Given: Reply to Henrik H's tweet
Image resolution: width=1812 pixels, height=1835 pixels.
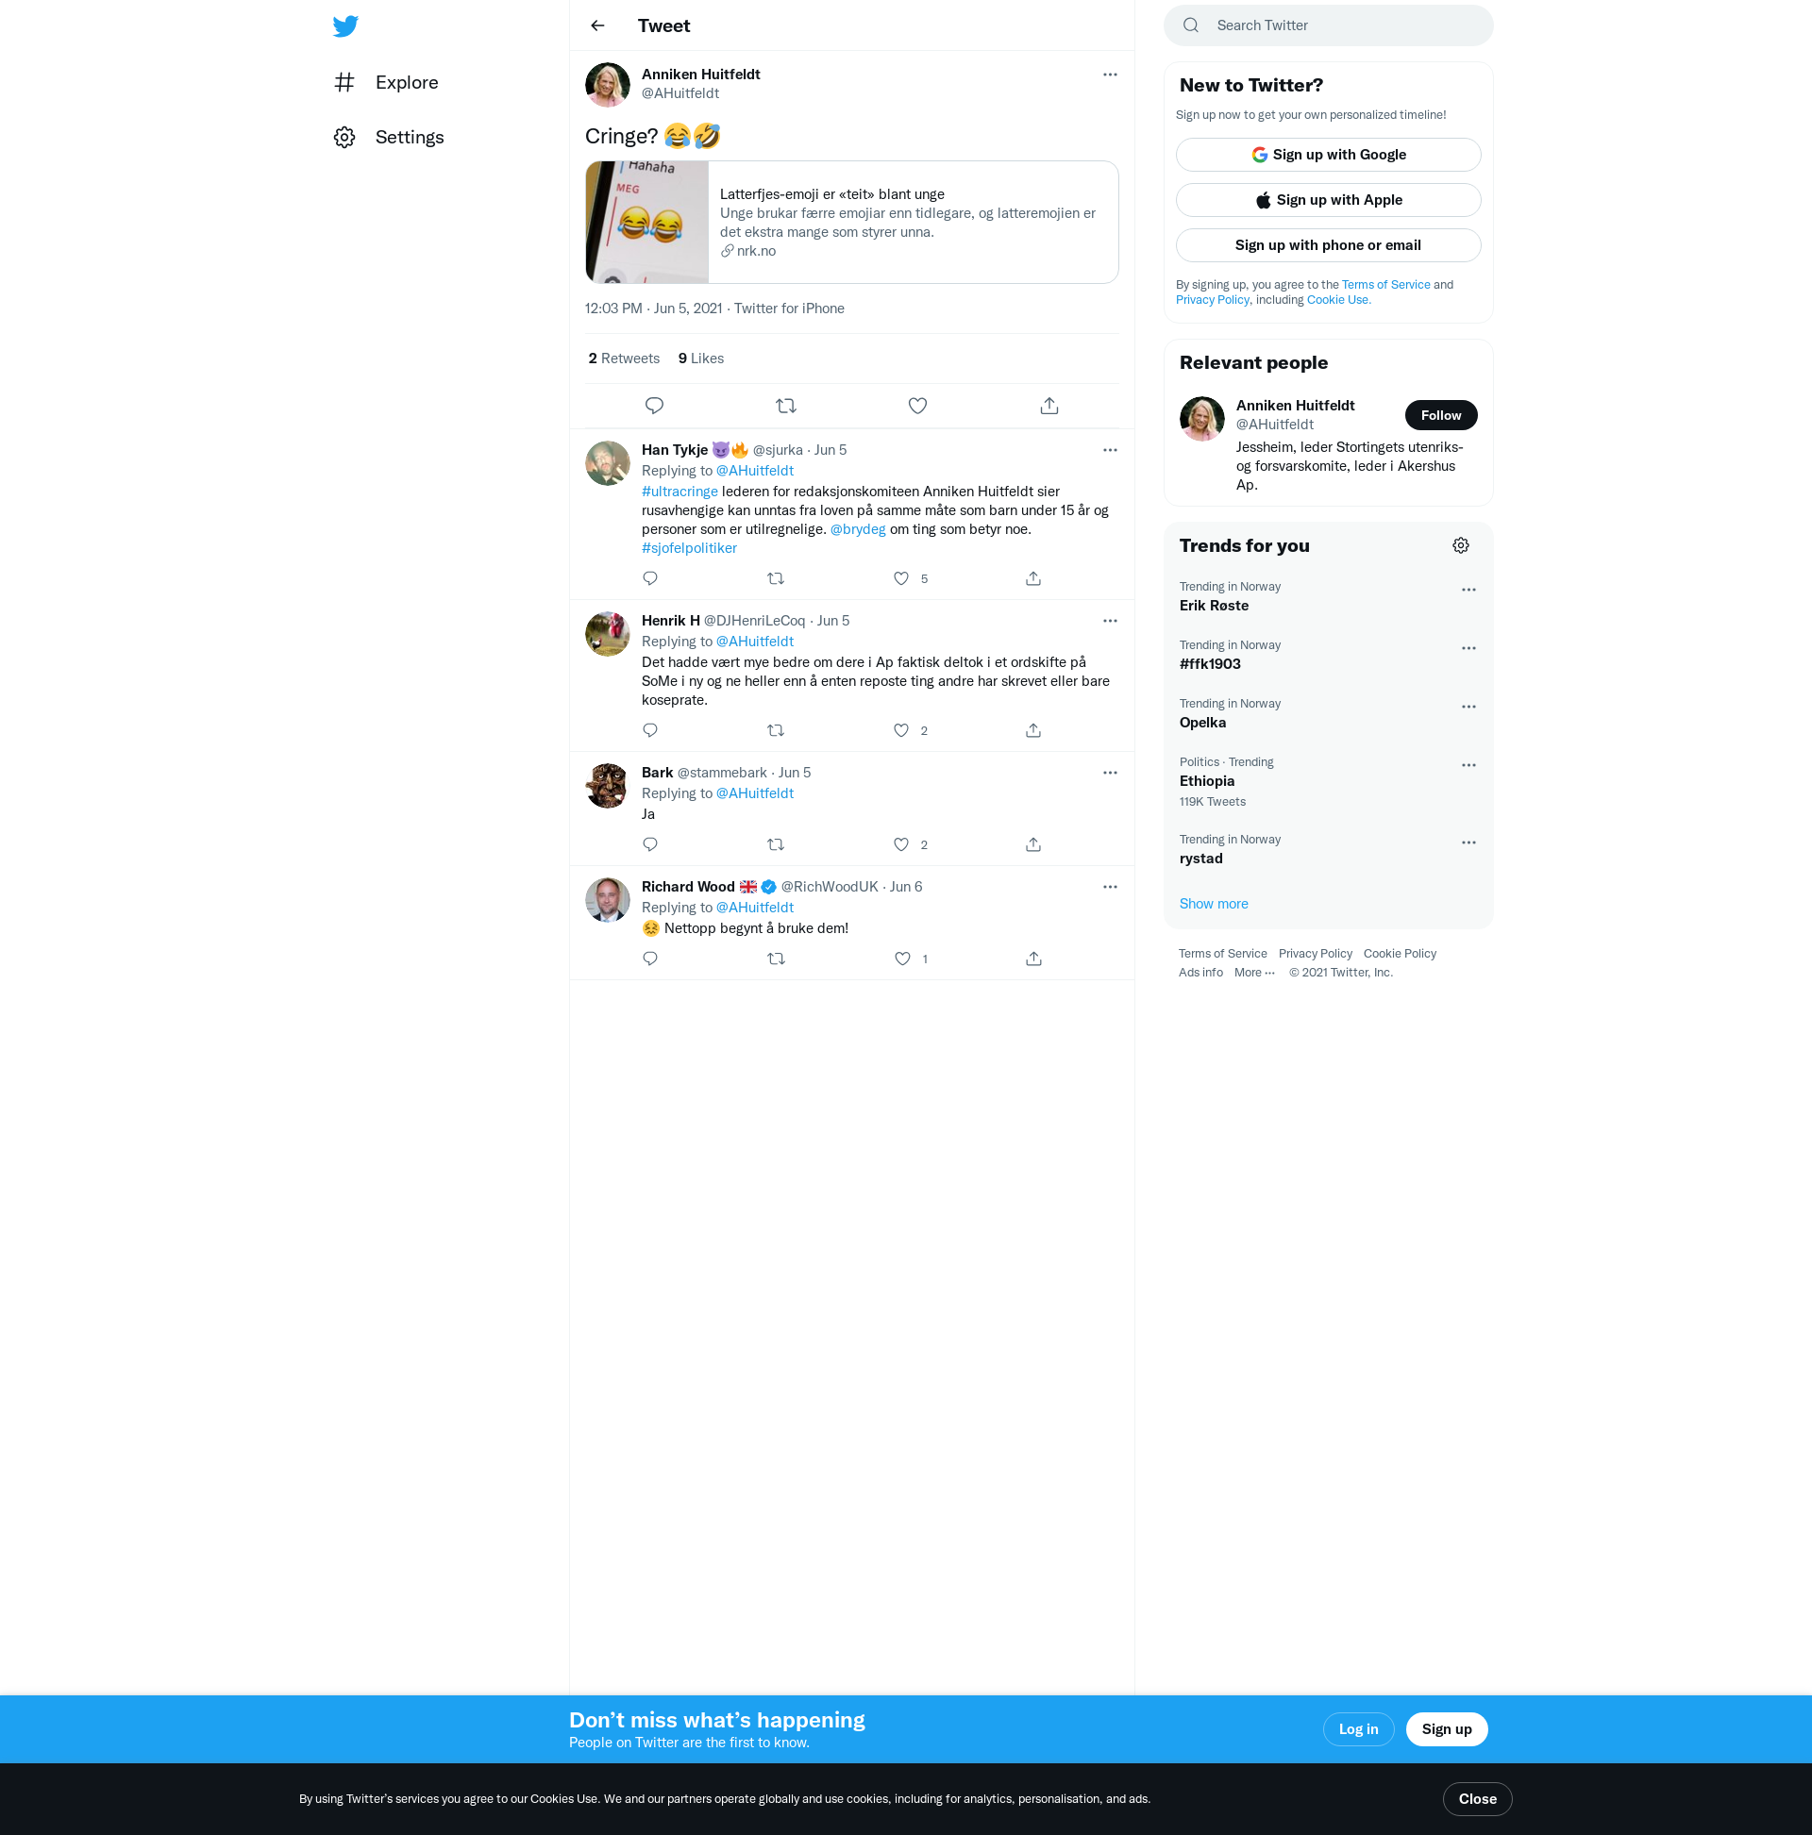Looking at the screenshot, I should tap(650, 730).
